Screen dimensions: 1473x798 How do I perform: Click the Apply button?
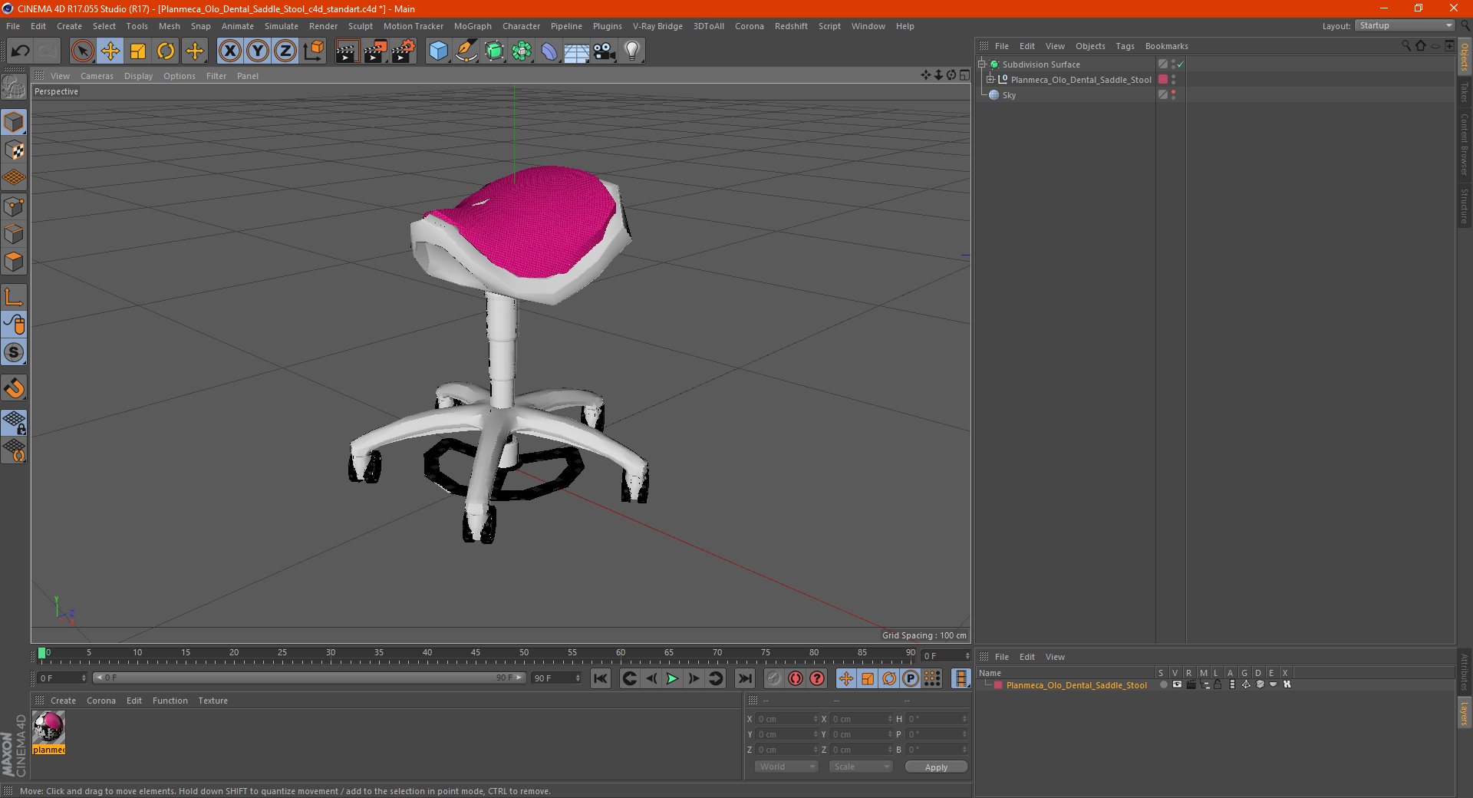pyautogui.click(x=936, y=767)
